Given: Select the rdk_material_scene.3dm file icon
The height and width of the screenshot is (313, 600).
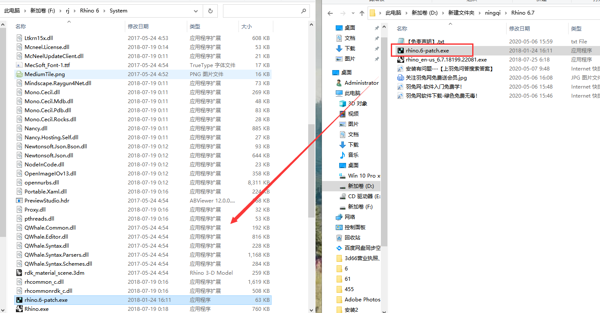Looking at the screenshot, I should pos(19,273).
